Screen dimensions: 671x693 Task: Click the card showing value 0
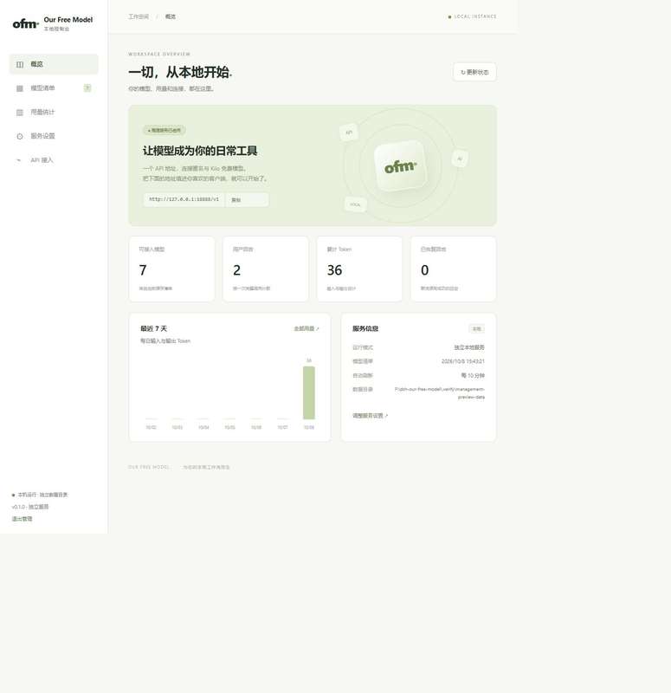[x=453, y=269]
